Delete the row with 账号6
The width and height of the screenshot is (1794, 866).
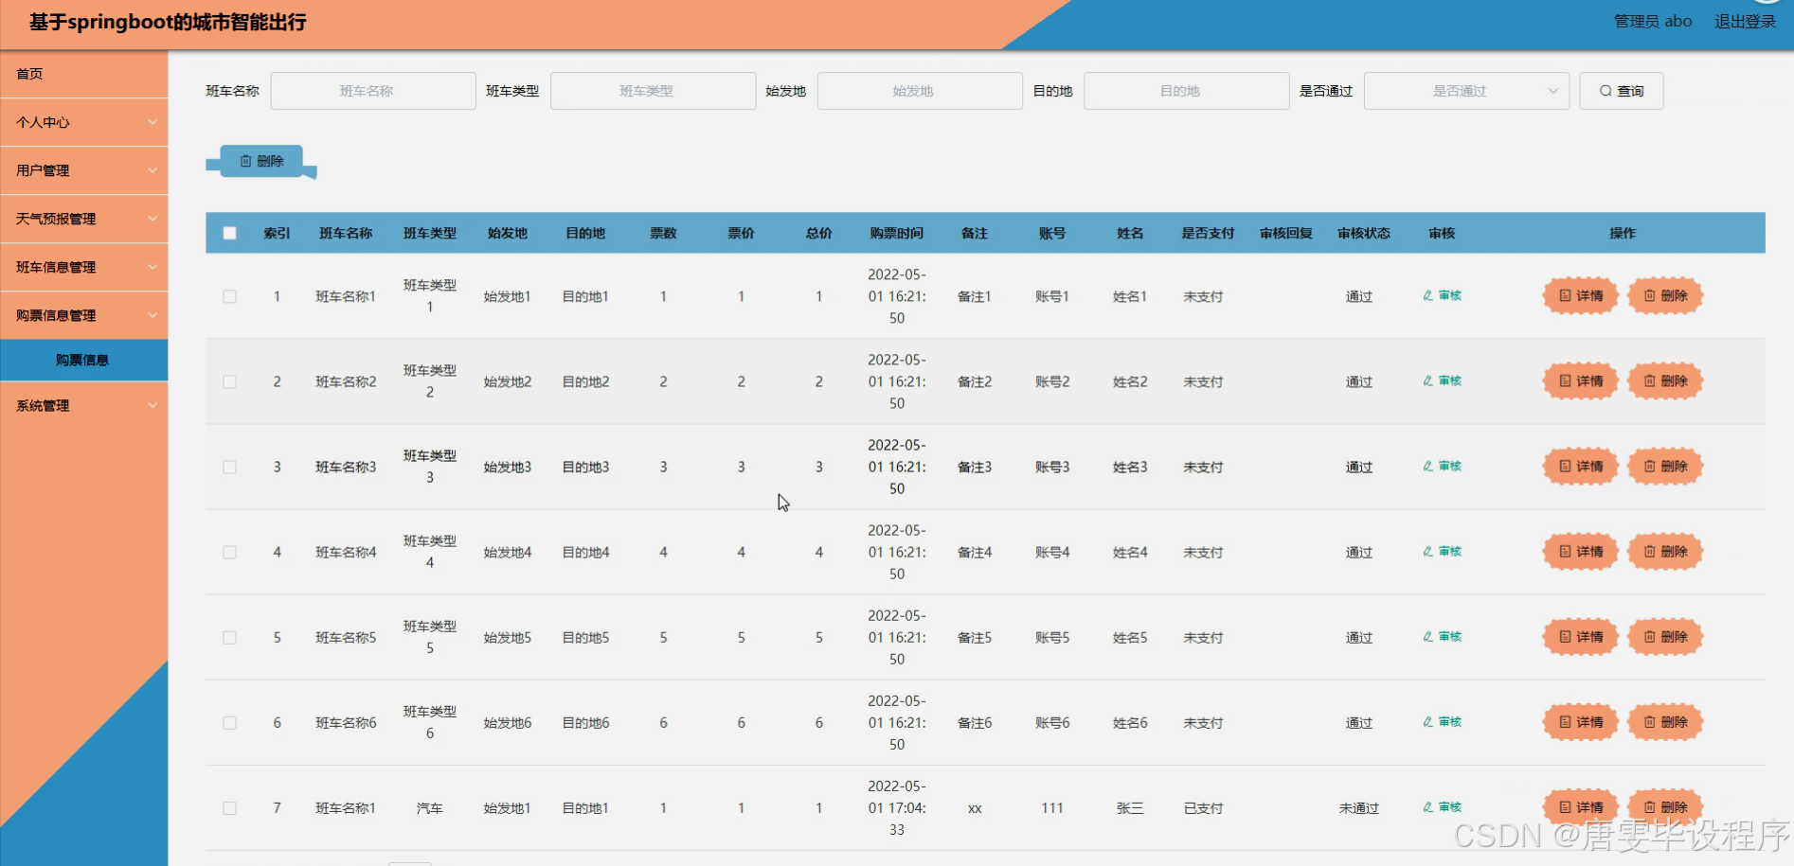(1665, 722)
